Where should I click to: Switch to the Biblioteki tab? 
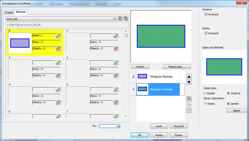pos(21,12)
